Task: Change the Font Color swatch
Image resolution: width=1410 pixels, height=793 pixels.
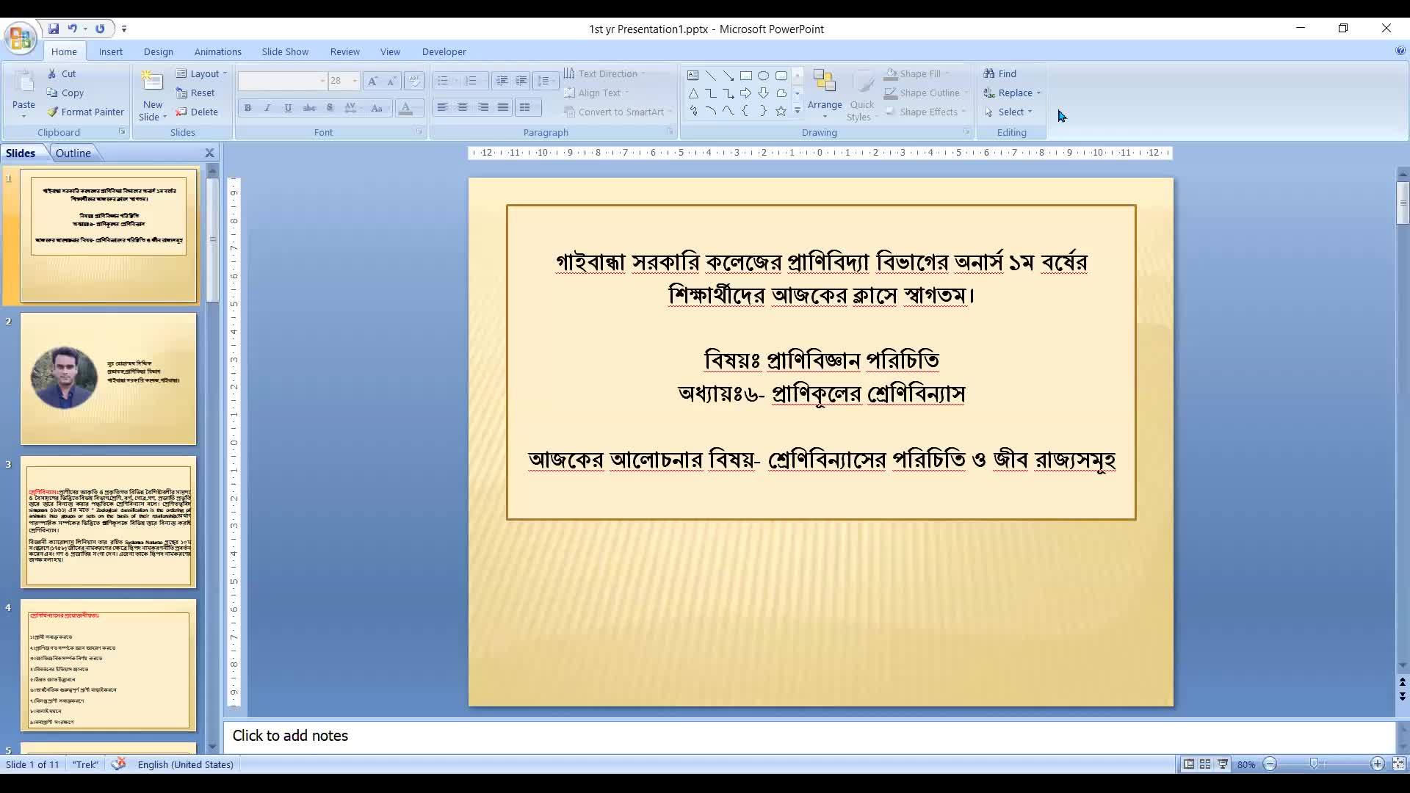Action: click(x=405, y=109)
